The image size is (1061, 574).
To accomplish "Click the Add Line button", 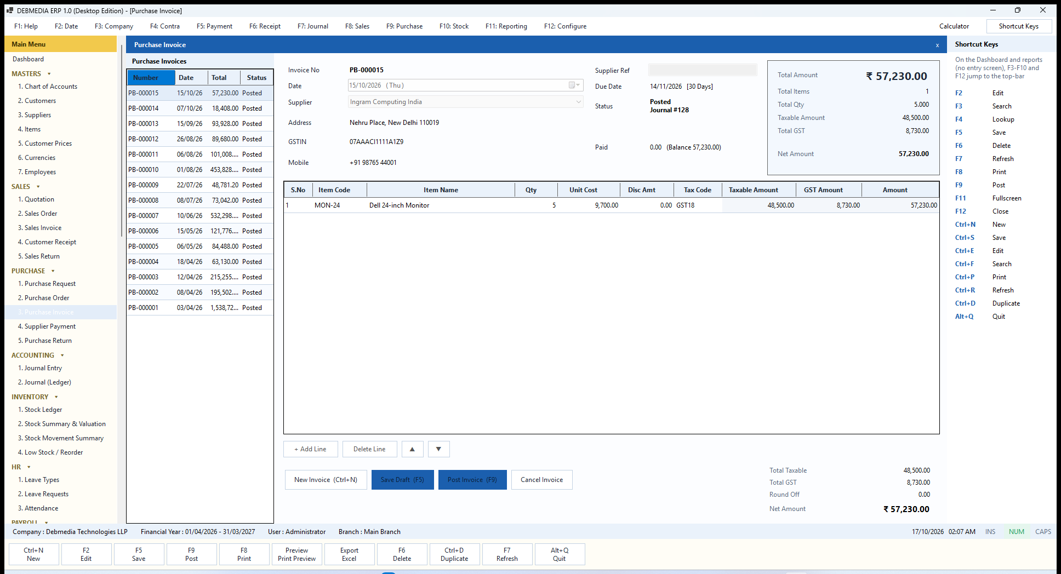I will click(311, 449).
